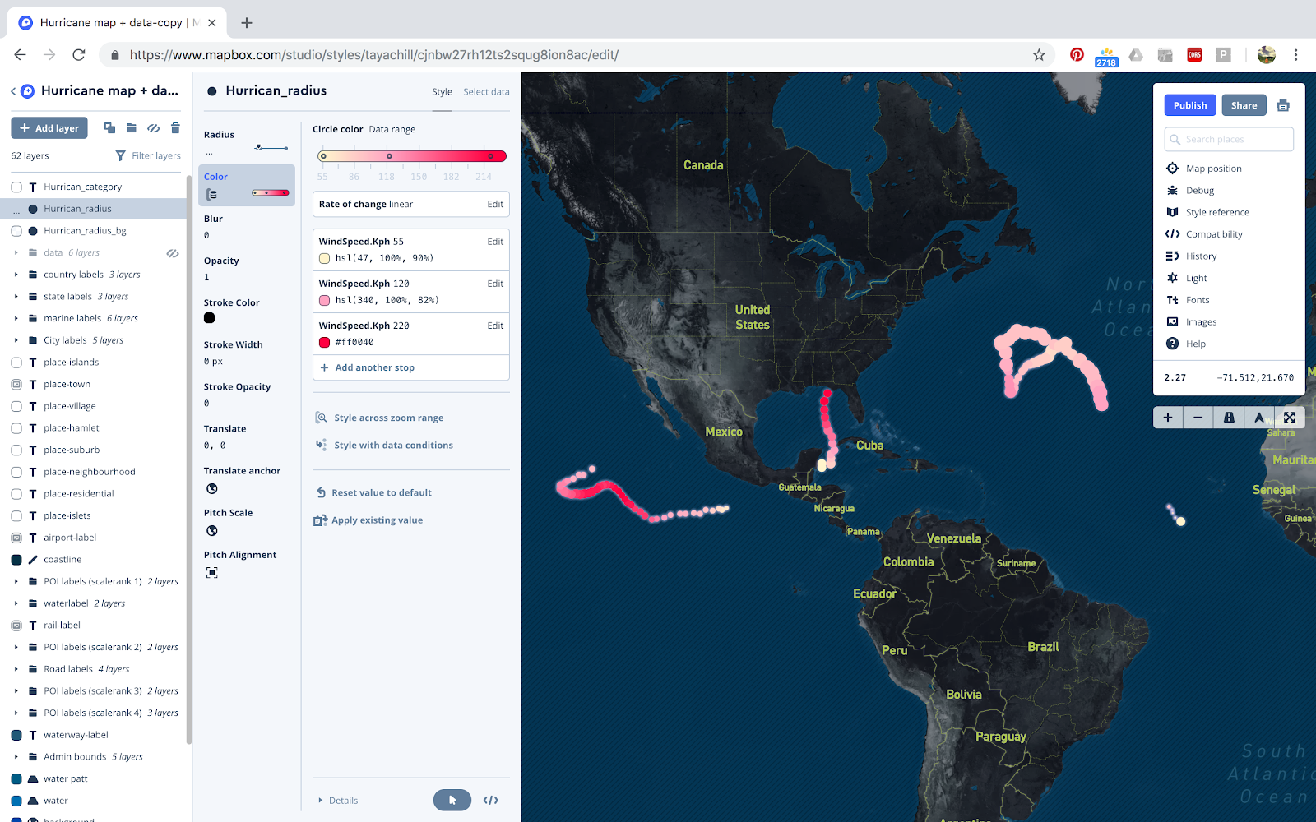Click the delete layer trash icon

pos(175,127)
